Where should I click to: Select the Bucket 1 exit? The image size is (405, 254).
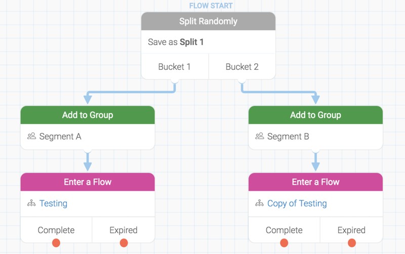(174, 67)
